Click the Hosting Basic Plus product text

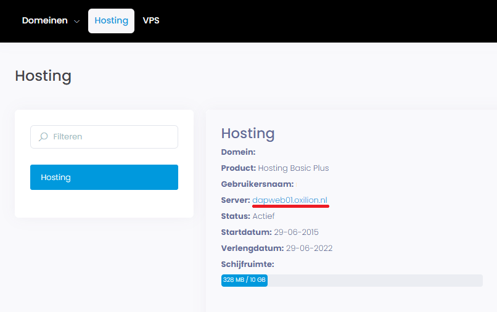pyautogui.click(x=293, y=168)
